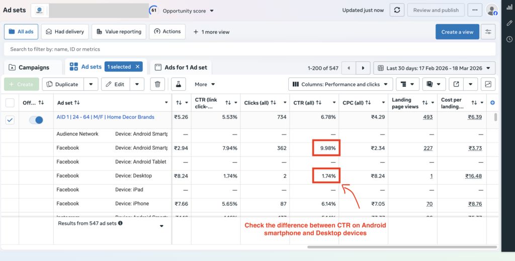Click the Create a view button

[x=457, y=32]
